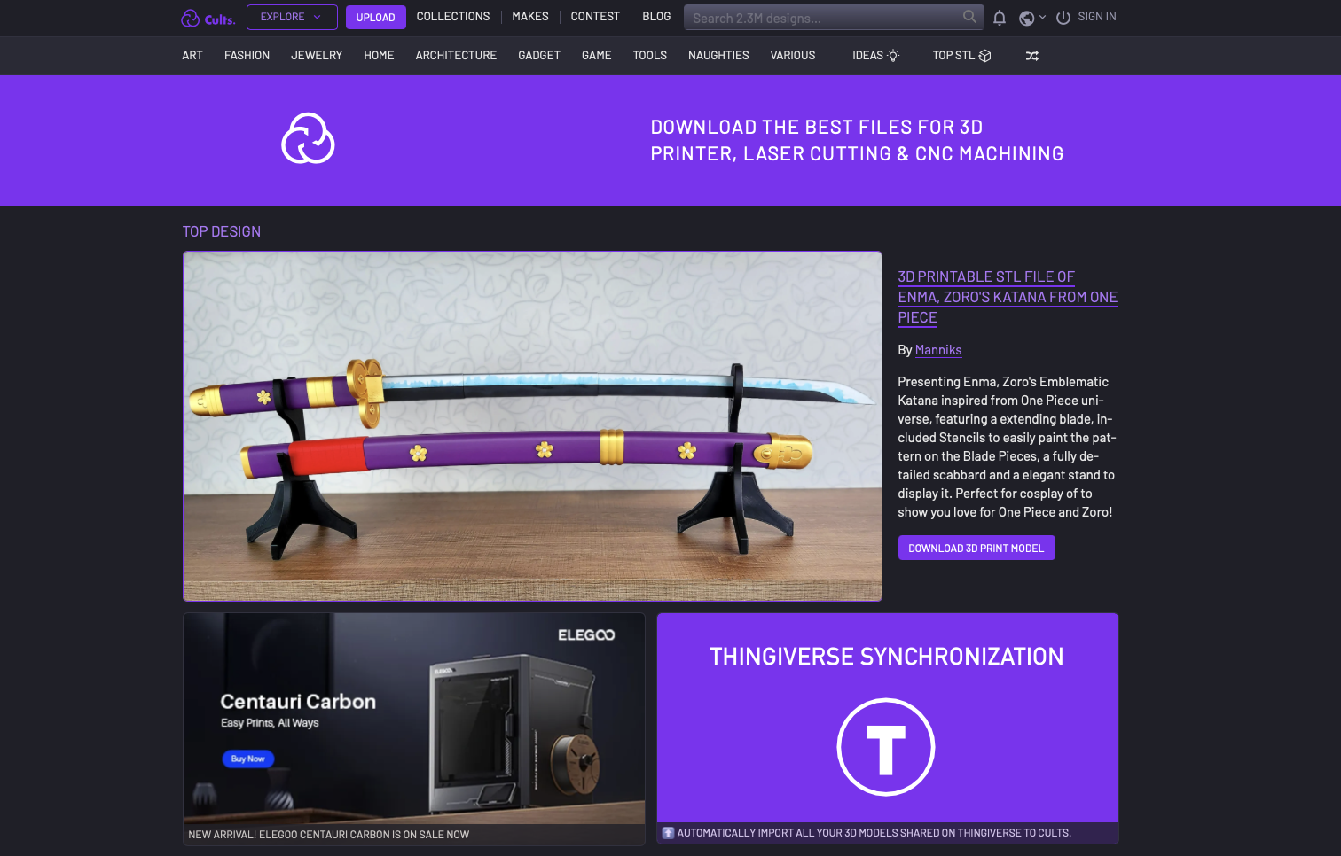Click the Upload button

point(376,18)
